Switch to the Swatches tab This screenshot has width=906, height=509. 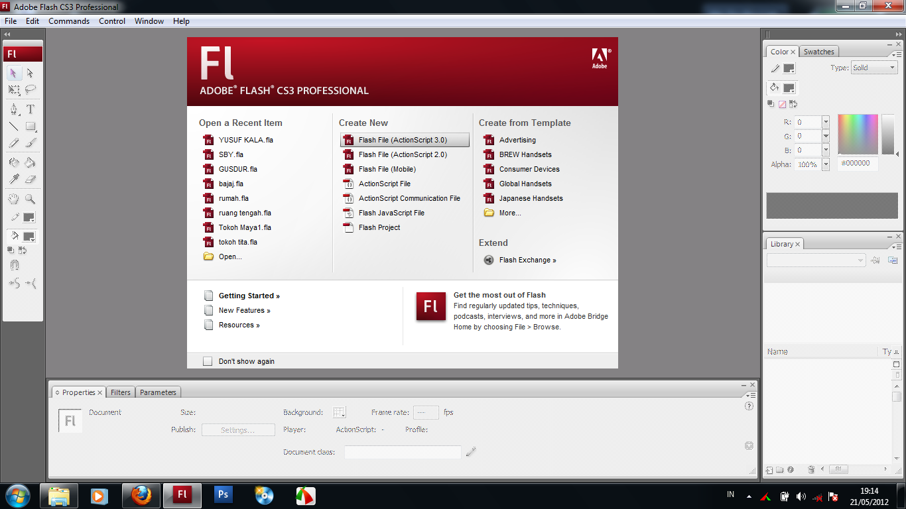pos(819,52)
